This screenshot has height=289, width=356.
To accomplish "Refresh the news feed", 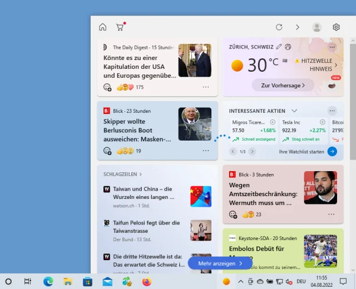I will 279,27.
